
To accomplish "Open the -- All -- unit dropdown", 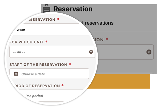I will click(52, 52).
